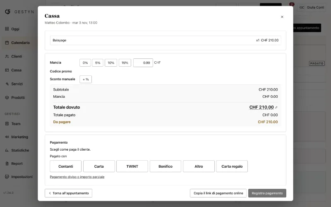Click the Statistiche chart icon

click(x=7, y=150)
